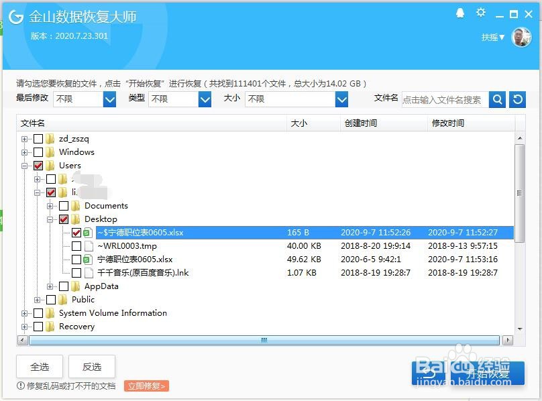
Task: Expand the zd_zszq tree node
Action: pyautogui.click(x=24, y=139)
